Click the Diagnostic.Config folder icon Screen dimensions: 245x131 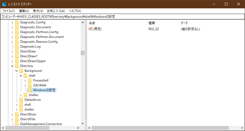coord(17,22)
